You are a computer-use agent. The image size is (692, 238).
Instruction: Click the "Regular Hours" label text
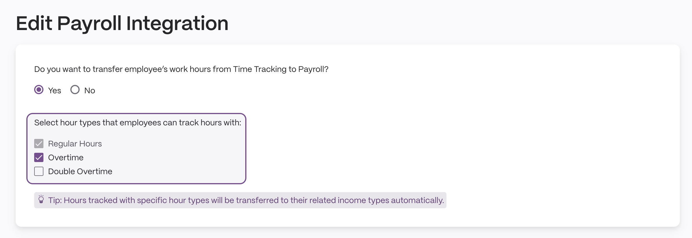point(75,144)
